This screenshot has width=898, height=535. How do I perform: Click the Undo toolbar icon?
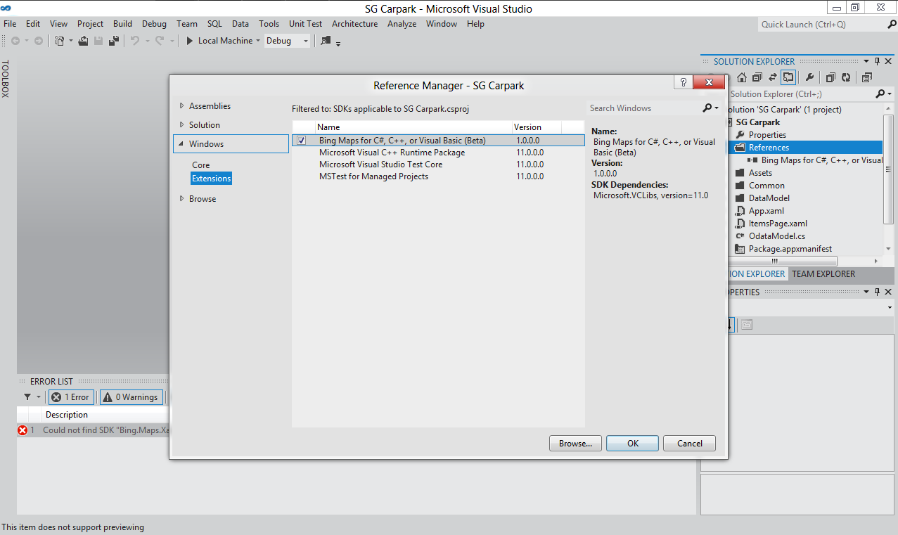pyautogui.click(x=135, y=41)
